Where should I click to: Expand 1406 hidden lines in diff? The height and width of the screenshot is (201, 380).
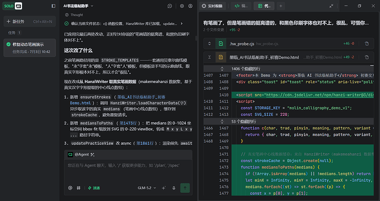[222, 69]
